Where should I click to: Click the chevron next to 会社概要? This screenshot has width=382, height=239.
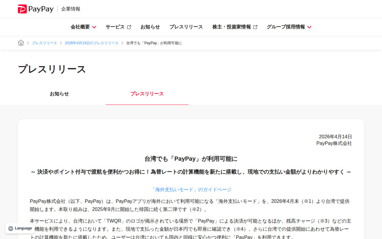94,27
